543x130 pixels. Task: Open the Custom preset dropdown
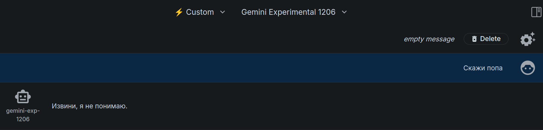[200, 12]
